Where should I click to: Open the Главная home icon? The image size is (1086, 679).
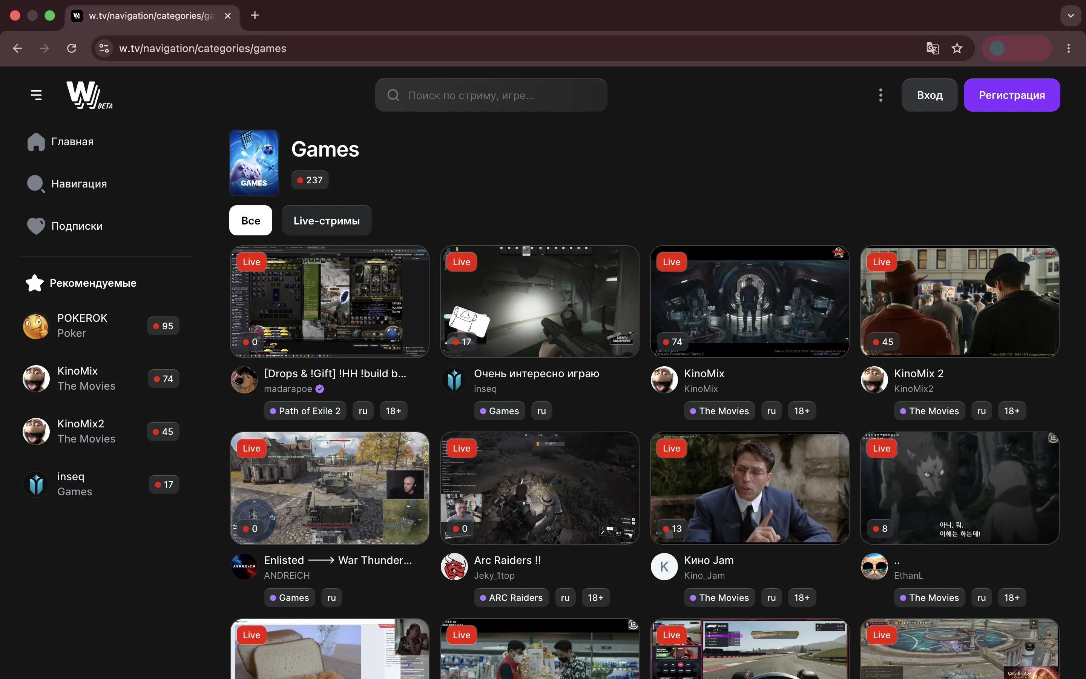[x=36, y=142]
